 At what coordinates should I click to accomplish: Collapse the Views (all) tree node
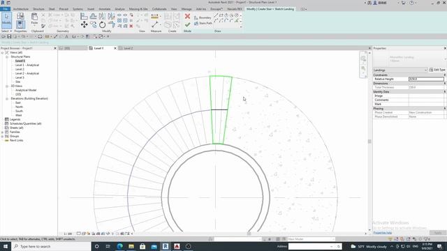[x=3, y=53]
